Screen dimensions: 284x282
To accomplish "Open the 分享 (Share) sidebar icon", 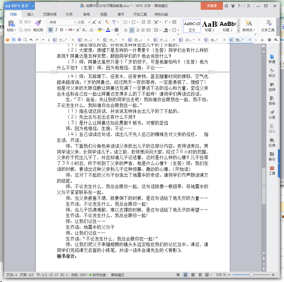I will [272, 115].
